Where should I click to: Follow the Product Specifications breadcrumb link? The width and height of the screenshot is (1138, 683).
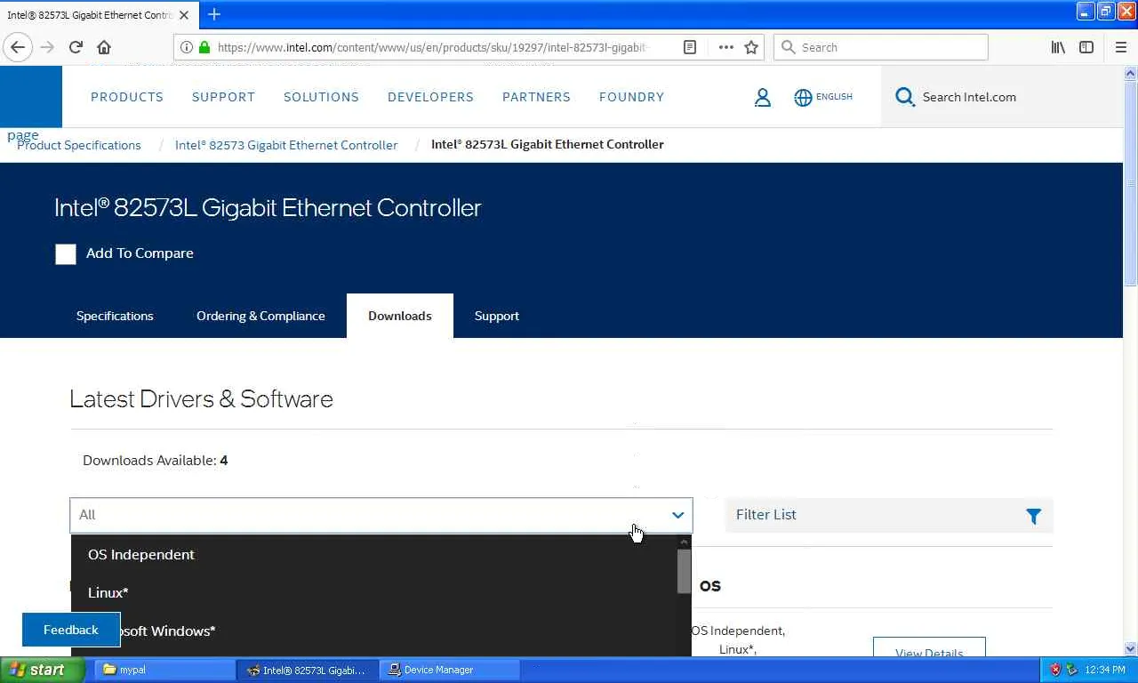pyautogui.click(x=79, y=145)
